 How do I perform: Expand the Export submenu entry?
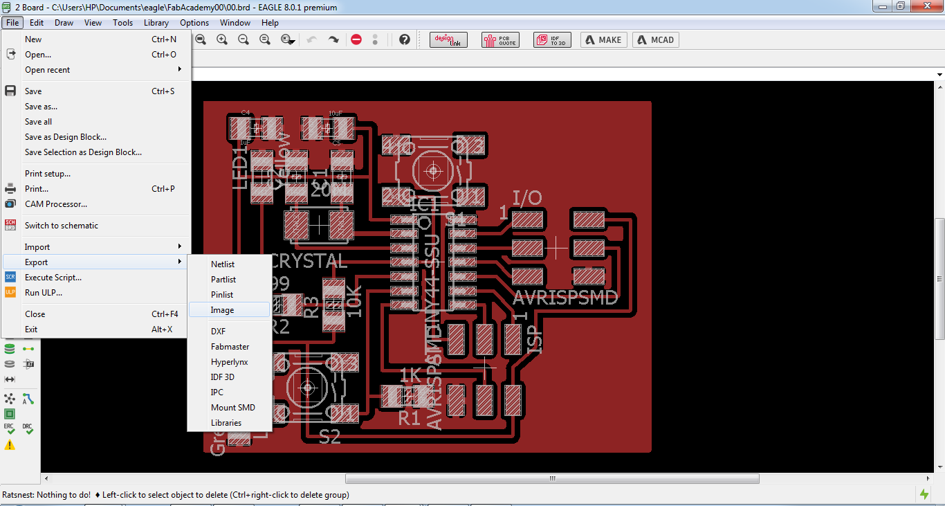[97, 262]
